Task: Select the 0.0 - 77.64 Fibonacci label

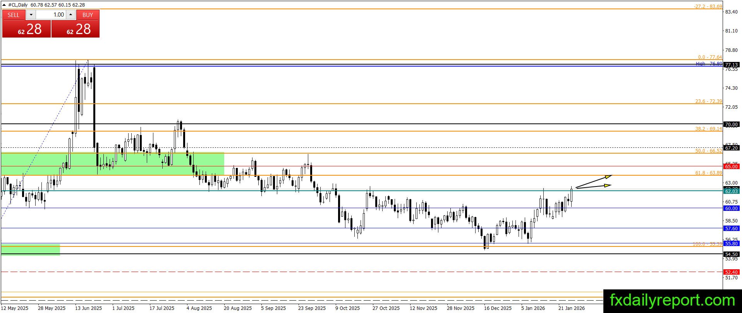Action: [710, 57]
